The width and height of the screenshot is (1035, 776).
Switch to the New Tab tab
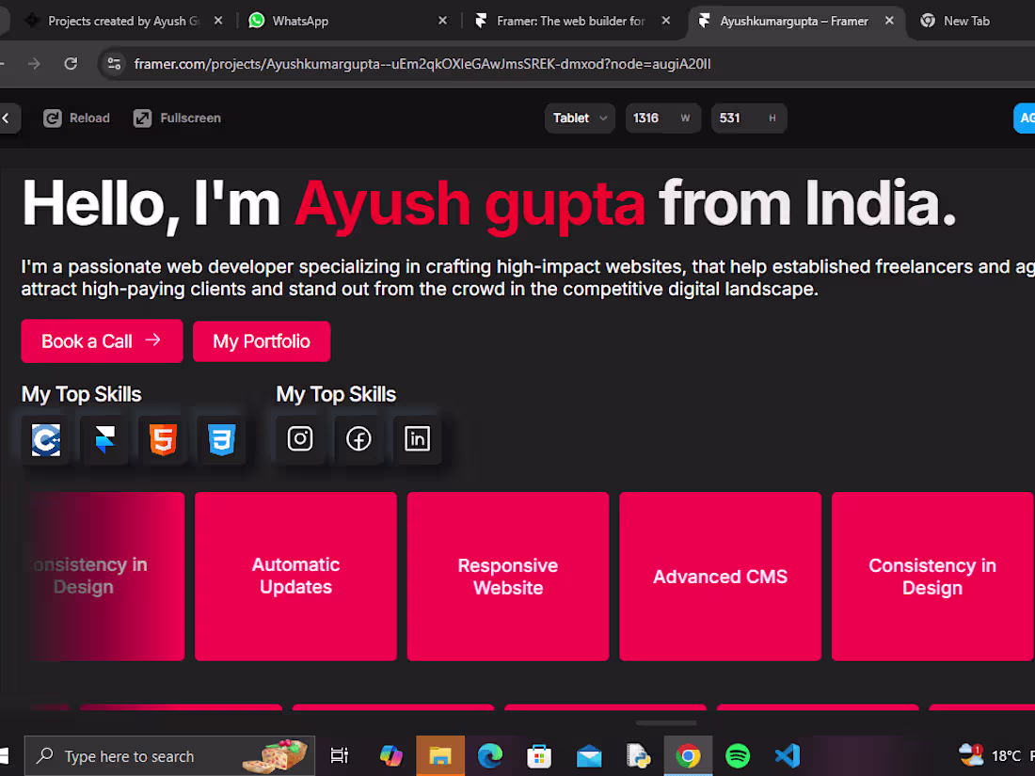[966, 21]
